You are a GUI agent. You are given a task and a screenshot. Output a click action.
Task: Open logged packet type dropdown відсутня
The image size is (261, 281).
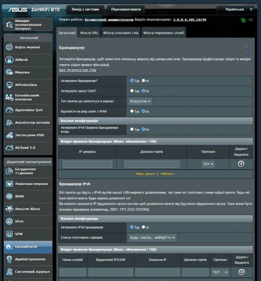click(140, 101)
